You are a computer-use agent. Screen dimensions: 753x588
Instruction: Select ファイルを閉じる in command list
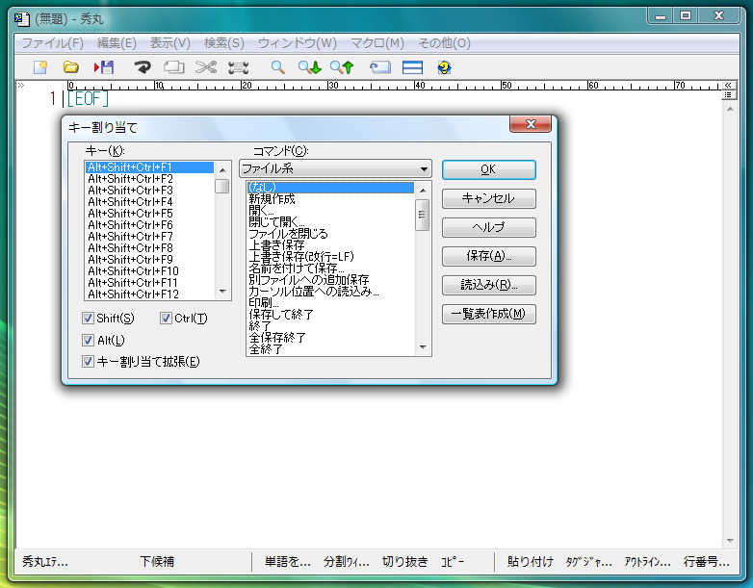330,234
